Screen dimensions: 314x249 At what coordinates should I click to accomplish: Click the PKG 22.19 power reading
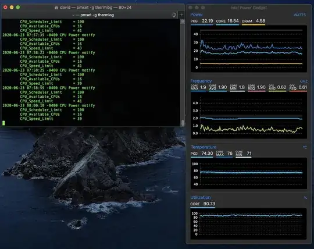[x=202, y=21]
